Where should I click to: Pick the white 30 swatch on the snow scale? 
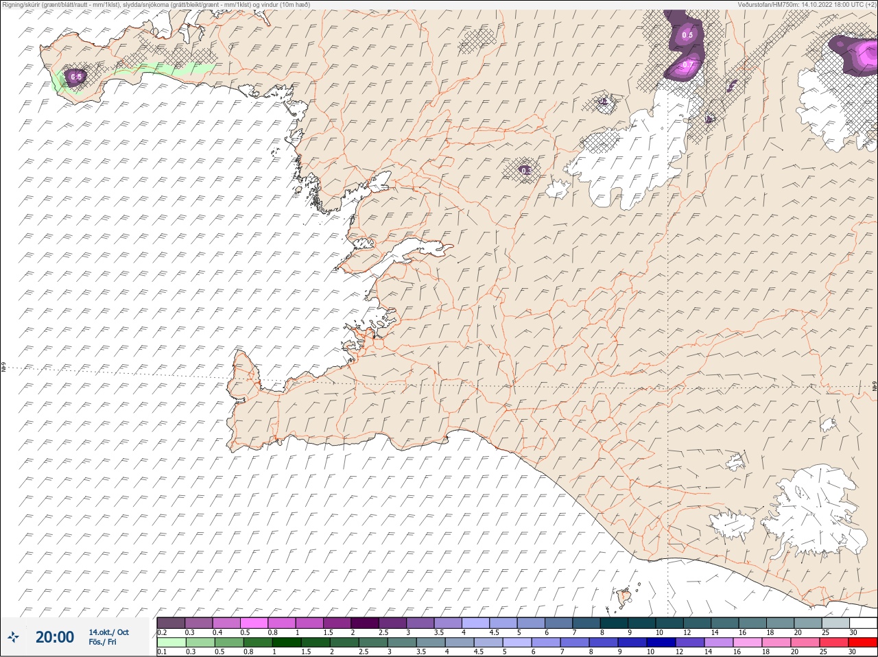(x=862, y=623)
